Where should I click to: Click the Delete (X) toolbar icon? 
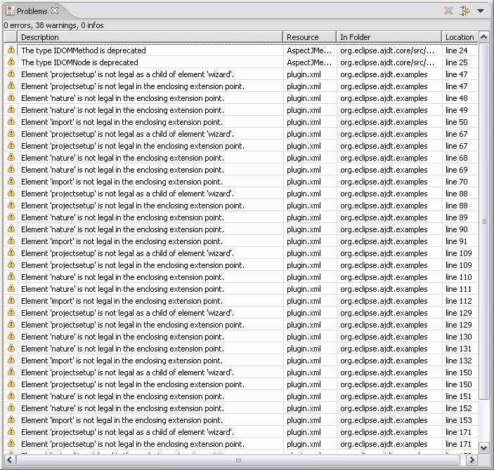coord(448,11)
